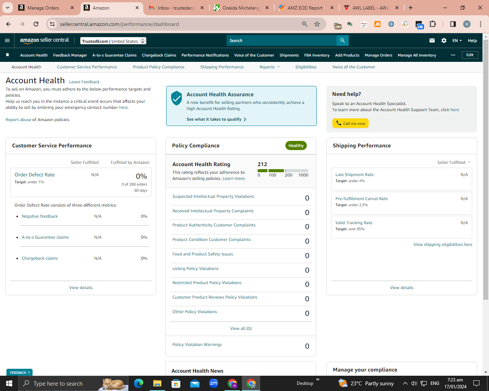Click the bookmark flag icon in the nav bar

click(7, 55)
